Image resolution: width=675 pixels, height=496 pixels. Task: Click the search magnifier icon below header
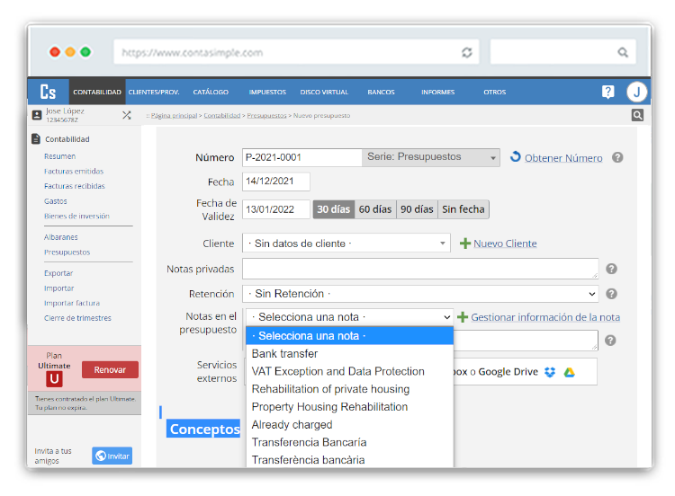pyautogui.click(x=637, y=115)
